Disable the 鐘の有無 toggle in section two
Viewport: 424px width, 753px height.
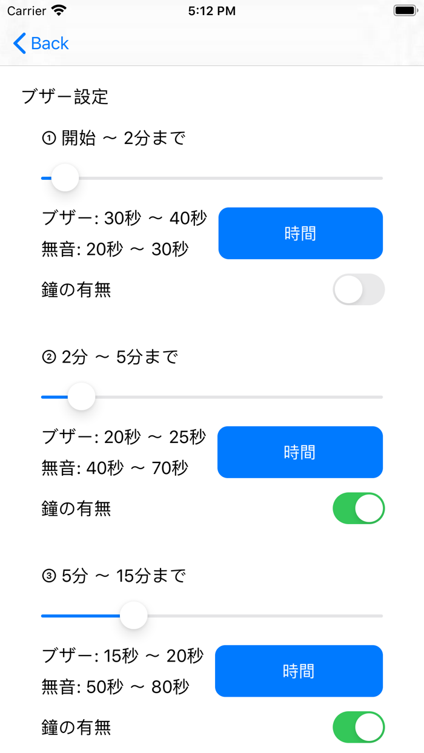(359, 508)
